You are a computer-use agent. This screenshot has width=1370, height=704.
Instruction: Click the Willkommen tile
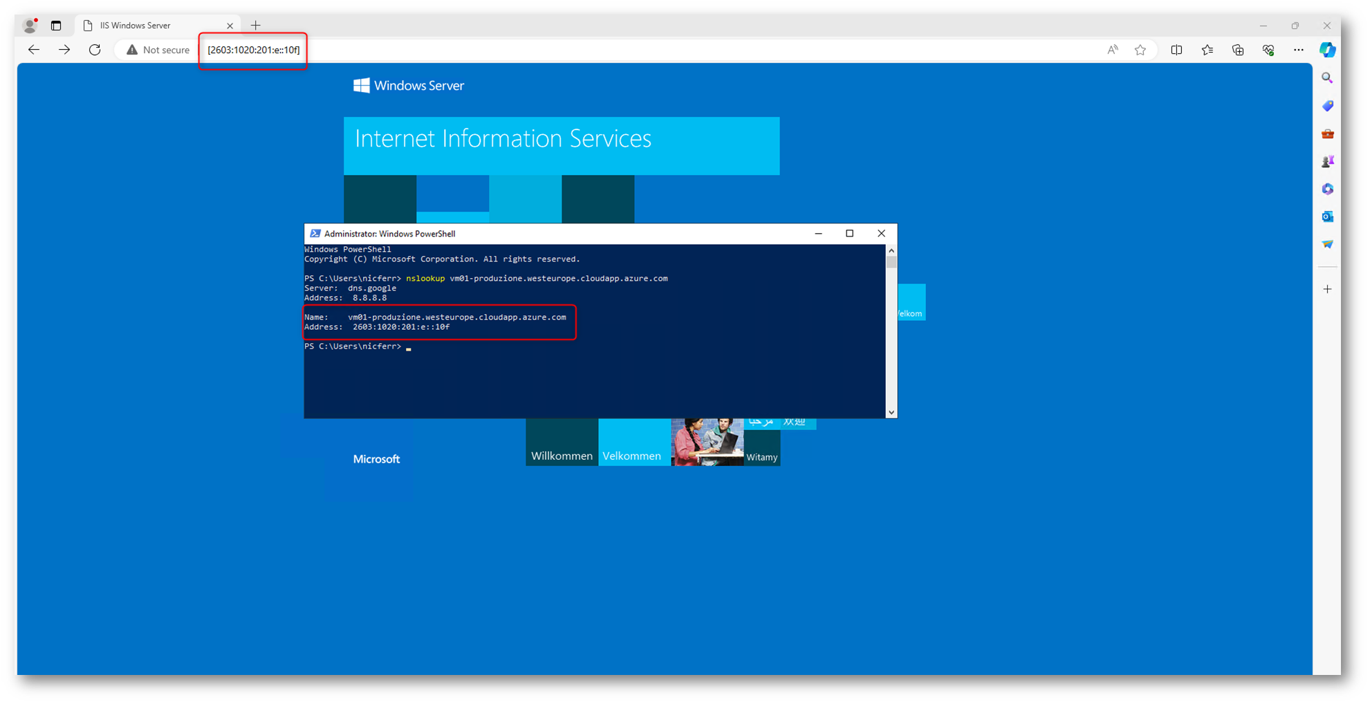[x=562, y=443]
